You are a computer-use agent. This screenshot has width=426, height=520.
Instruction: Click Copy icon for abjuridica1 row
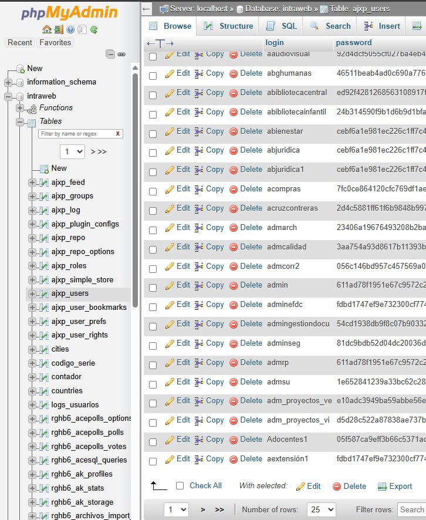199,170
